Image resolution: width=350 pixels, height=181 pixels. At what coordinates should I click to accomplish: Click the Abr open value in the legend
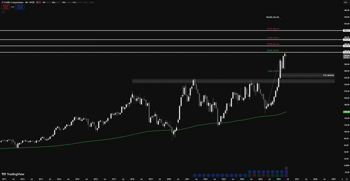[x=47, y=2]
